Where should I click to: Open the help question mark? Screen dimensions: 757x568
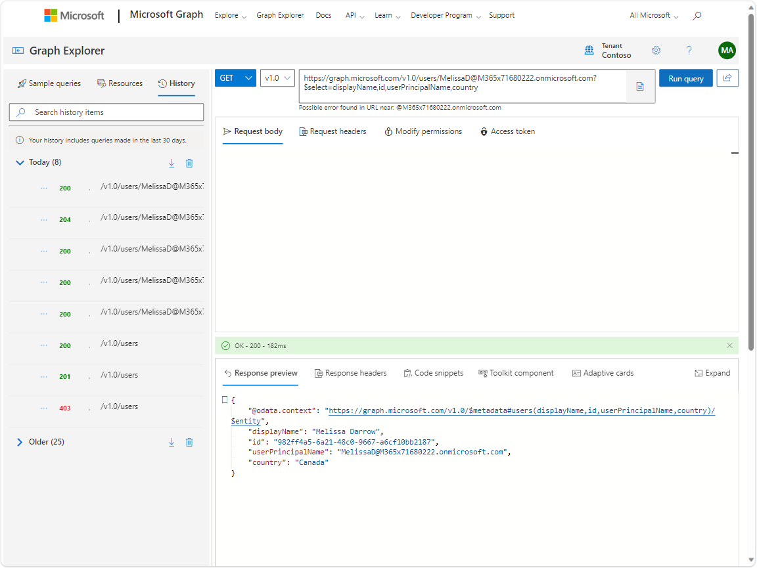tap(689, 50)
